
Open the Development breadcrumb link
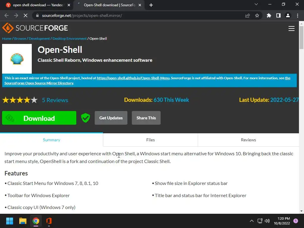[x=39, y=39]
